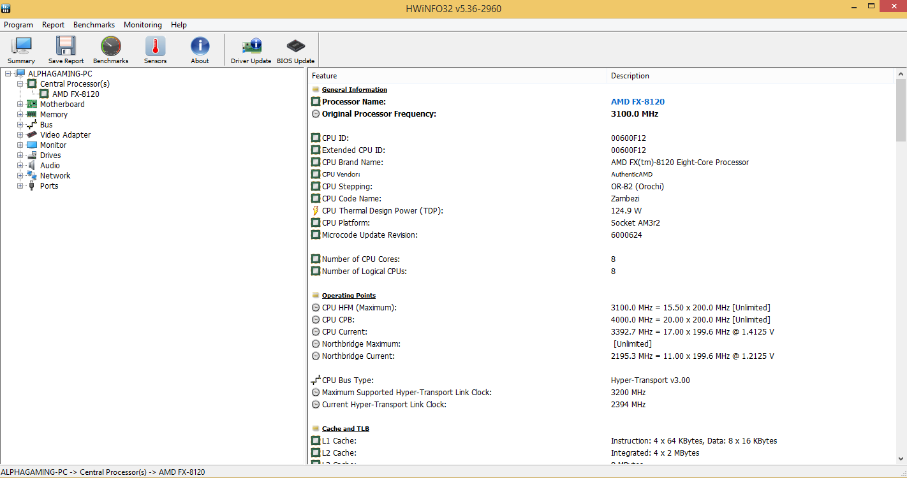Select the Network tree label

(x=55, y=175)
